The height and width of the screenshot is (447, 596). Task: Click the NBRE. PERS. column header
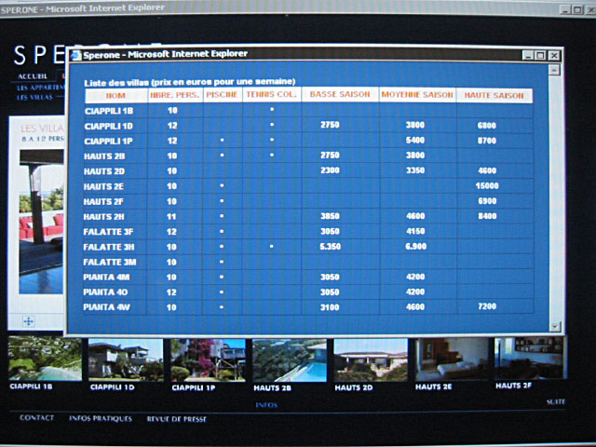pos(175,95)
